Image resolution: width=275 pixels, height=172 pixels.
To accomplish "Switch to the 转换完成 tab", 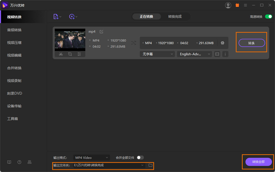I will click(175, 17).
